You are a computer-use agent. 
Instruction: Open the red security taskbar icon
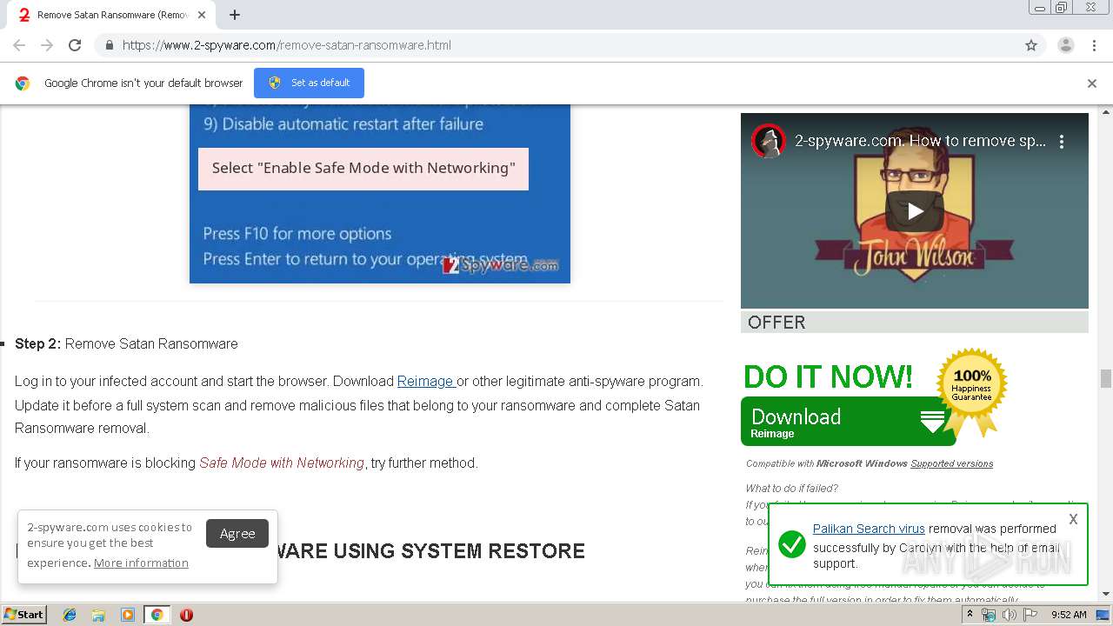coord(186,615)
